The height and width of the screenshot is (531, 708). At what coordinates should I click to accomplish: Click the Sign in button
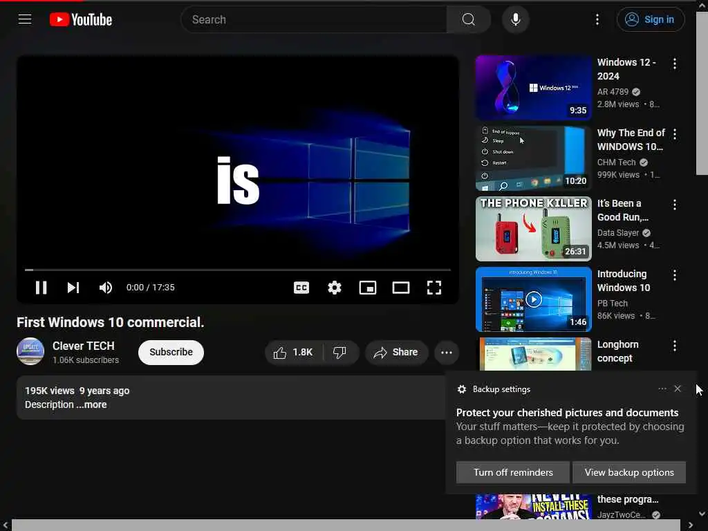click(650, 19)
